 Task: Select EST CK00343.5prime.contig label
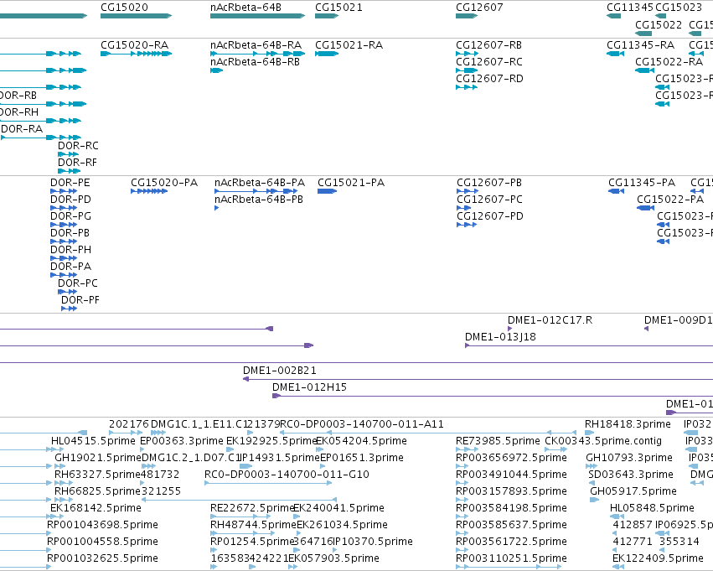[603, 441]
